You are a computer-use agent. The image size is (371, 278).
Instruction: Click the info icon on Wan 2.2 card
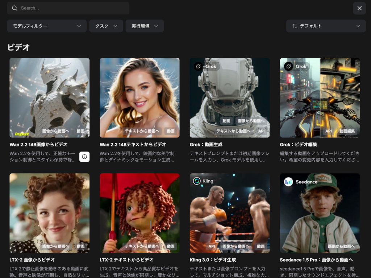84,157
